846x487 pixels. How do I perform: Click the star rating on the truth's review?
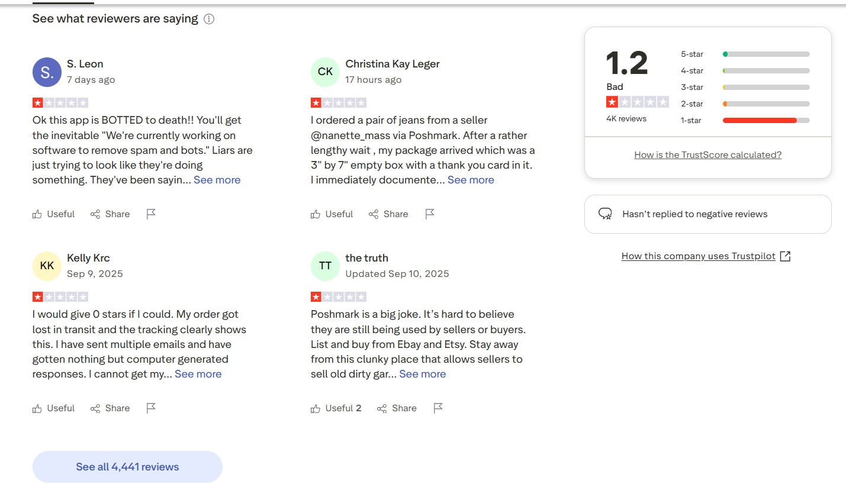point(339,297)
